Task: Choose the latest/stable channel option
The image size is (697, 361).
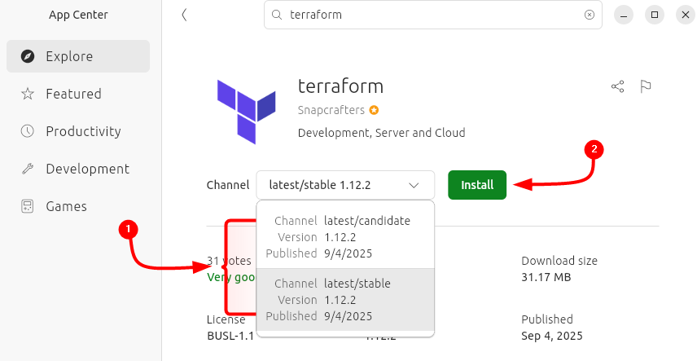Action: tap(345, 300)
